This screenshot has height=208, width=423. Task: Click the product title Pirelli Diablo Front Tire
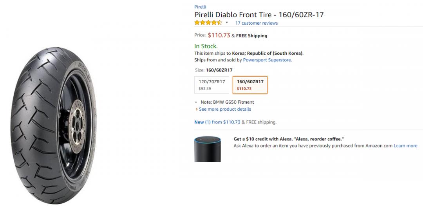(259, 15)
